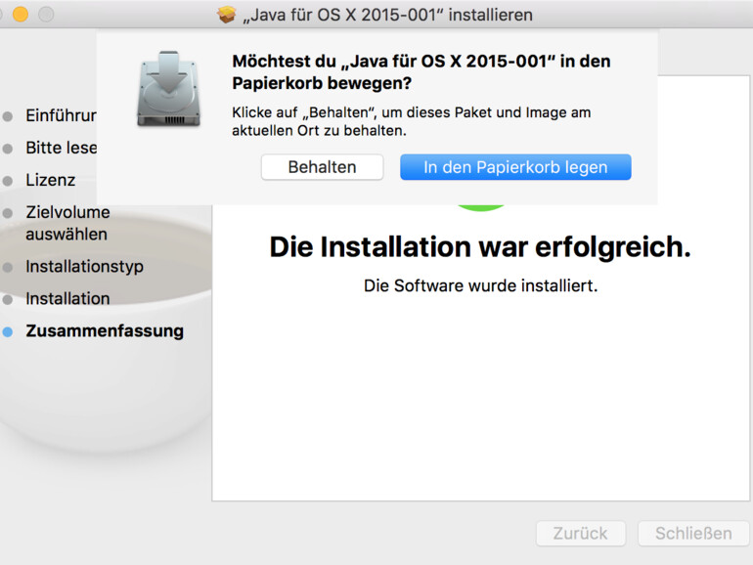The image size is (753, 565).
Task: Click the grey zoom window button
Action: click(46, 15)
